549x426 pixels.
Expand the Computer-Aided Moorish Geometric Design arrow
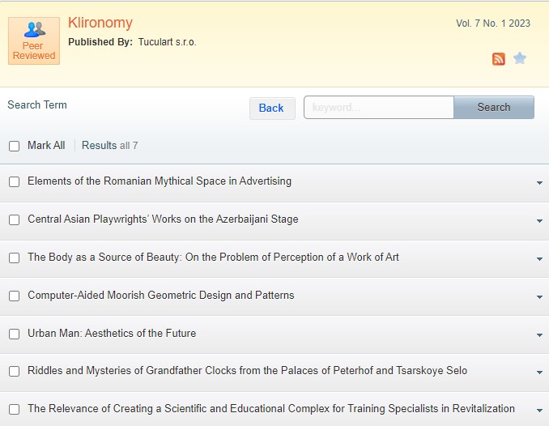coord(539,297)
